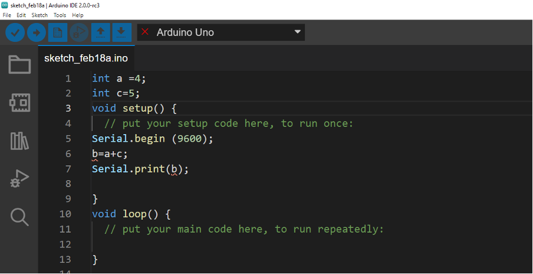The width and height of the screenshot is (533, 274).
Task: Click line number 6 in gutter
Action: pyautogui.click(x=68, y=154)
